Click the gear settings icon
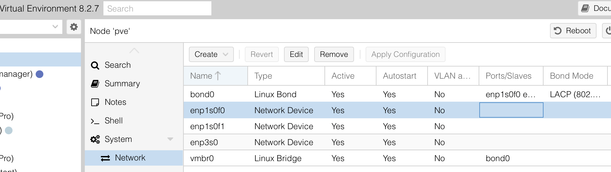611x172 pixels. [74, 27]
